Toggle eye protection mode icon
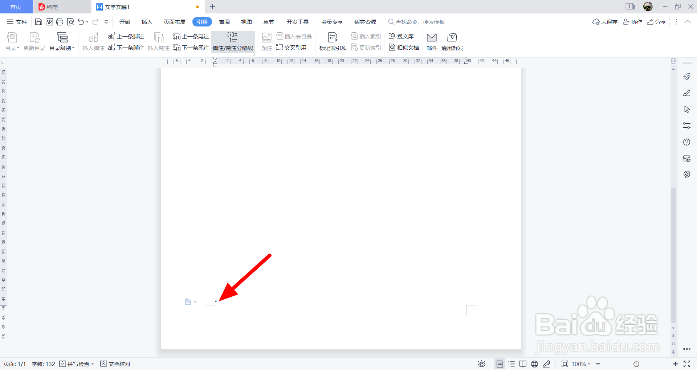This screenshot has height=370, width=697. click(x=482, y=364)
